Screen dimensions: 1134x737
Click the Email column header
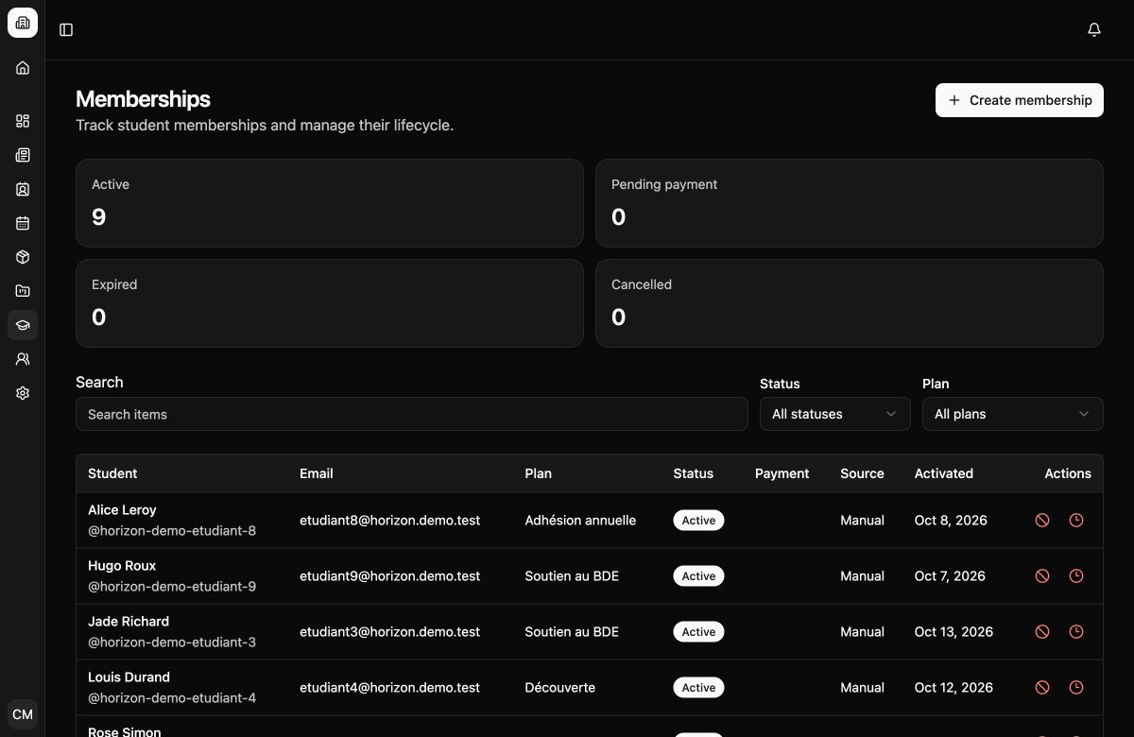coord(317,473)
